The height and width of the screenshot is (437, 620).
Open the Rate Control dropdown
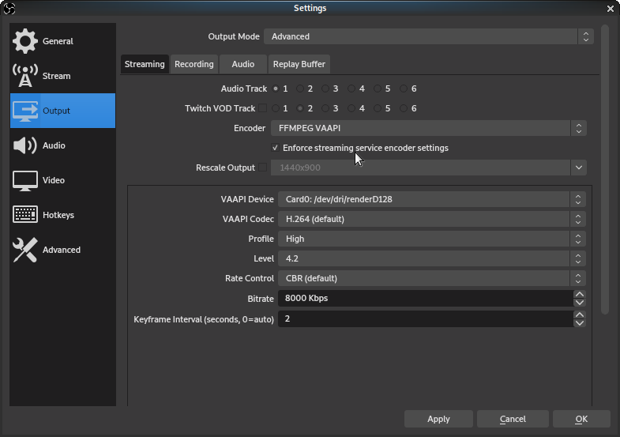(432, 278)
